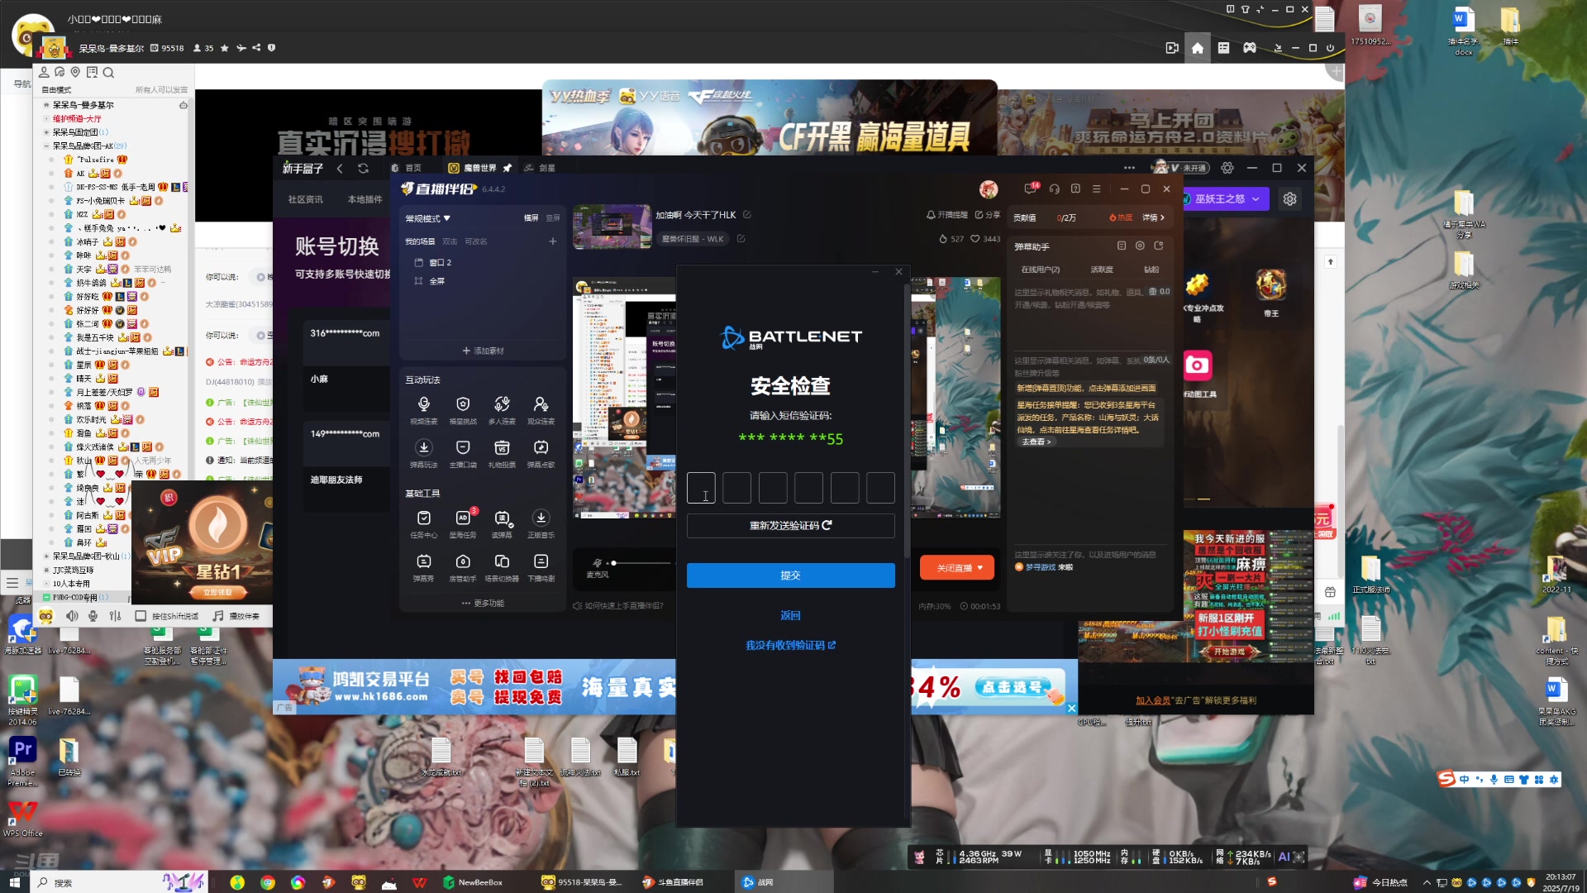Viewport: 1587px width, 893px height.
Task: Toggle YY speaker mute icon
Action: point(72,616)
